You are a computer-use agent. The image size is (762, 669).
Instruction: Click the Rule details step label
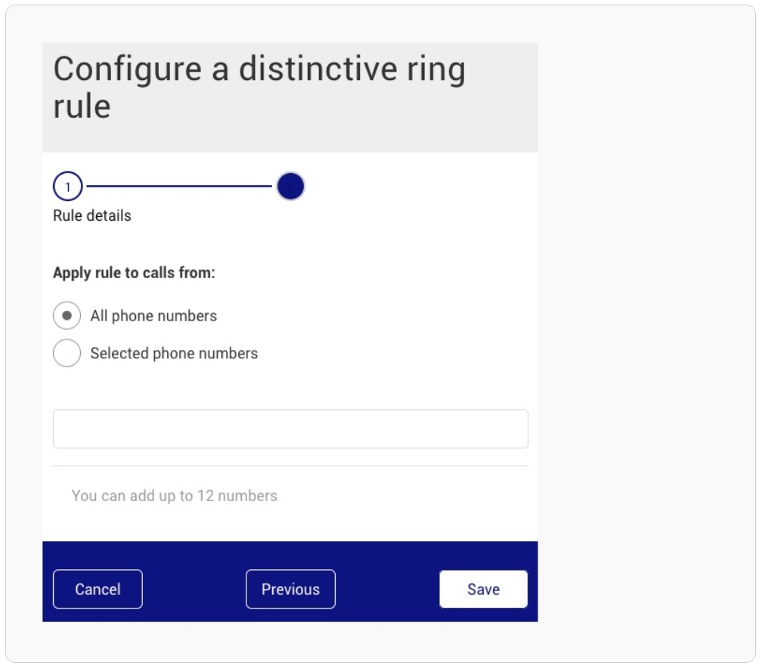[x=92, y=215]
